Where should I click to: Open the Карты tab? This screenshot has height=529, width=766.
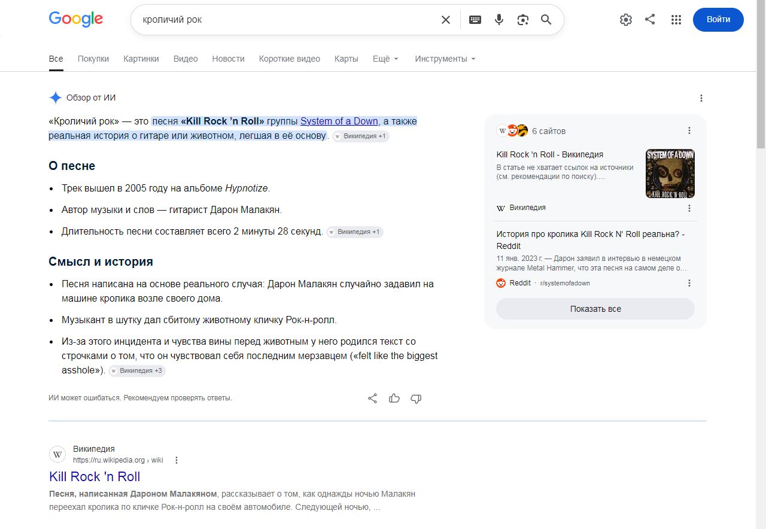[x=346, y=59]
